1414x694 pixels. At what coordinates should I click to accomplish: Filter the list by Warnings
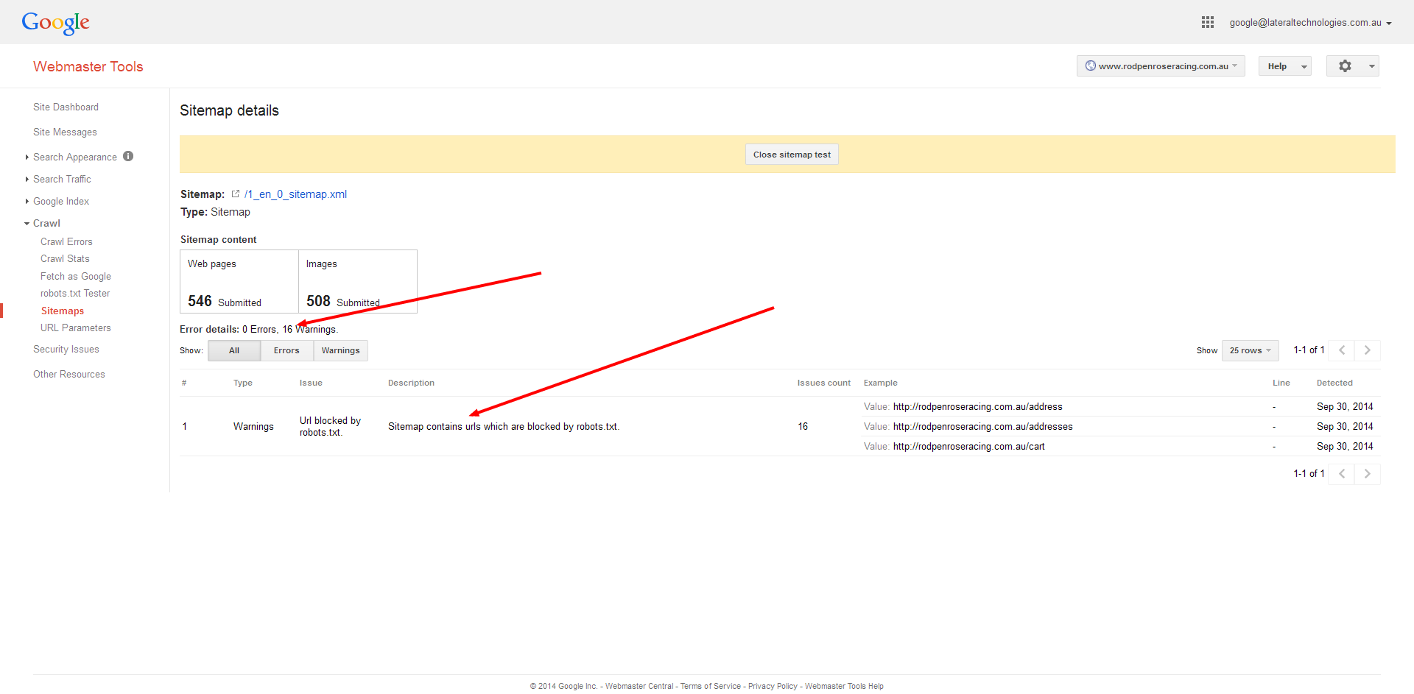pos(340,350)
